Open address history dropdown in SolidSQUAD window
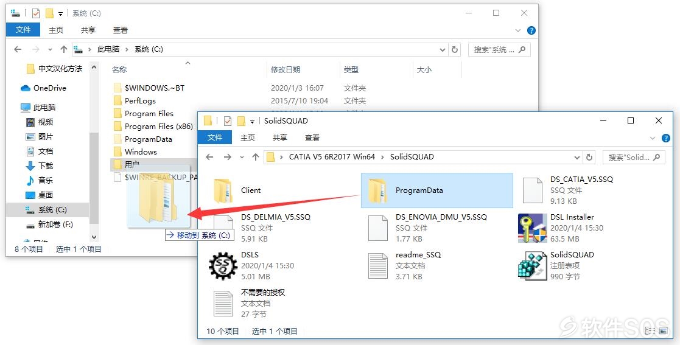The width and height of the screenshot is (680, 345). pos(577,158)
